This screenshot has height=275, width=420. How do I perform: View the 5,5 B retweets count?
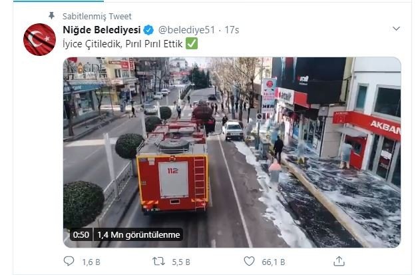(181, 262)
